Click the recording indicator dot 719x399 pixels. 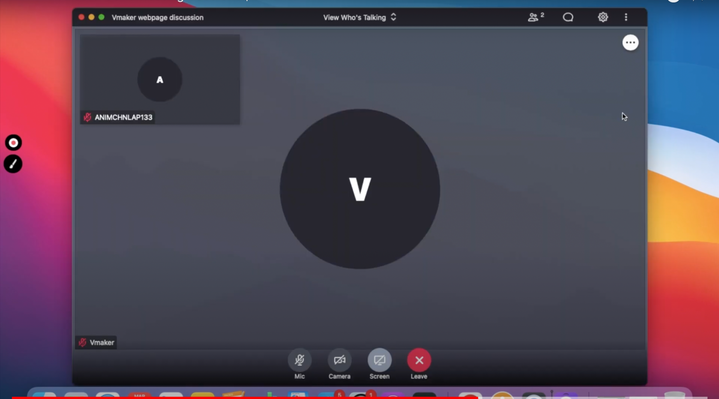(x=13, y=142)
